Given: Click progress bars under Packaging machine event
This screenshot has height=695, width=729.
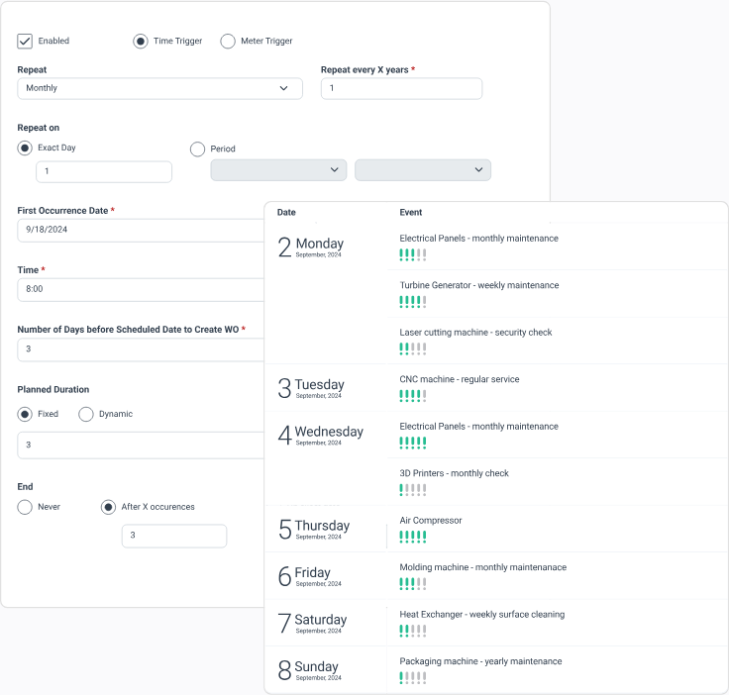Looking at the screenshot, I should (x=413, y=677).
